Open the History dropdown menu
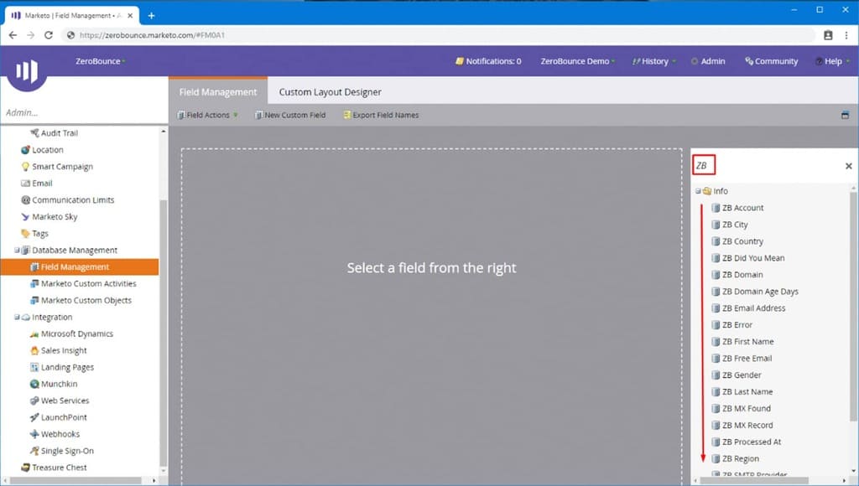The height and width of the screenshot is (486, 859). [653, 61]
